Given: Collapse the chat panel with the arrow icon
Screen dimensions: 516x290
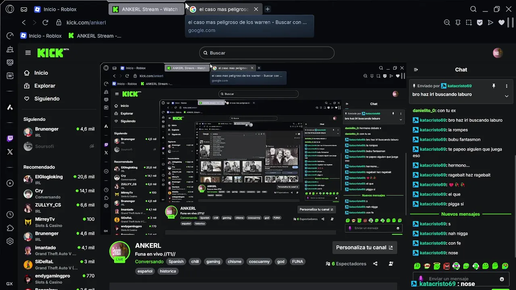Looking at the screenshot, I should (x=416, y=70).
